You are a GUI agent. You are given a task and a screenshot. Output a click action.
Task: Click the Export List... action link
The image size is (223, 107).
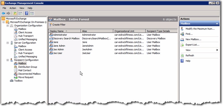point(192,45)
